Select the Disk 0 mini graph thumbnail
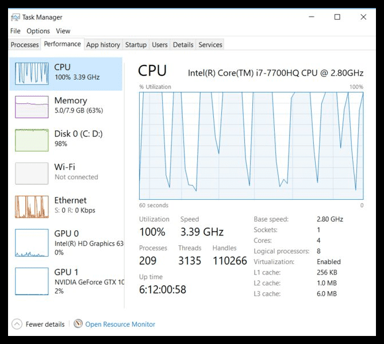384x344 pixels. (32, 140)
